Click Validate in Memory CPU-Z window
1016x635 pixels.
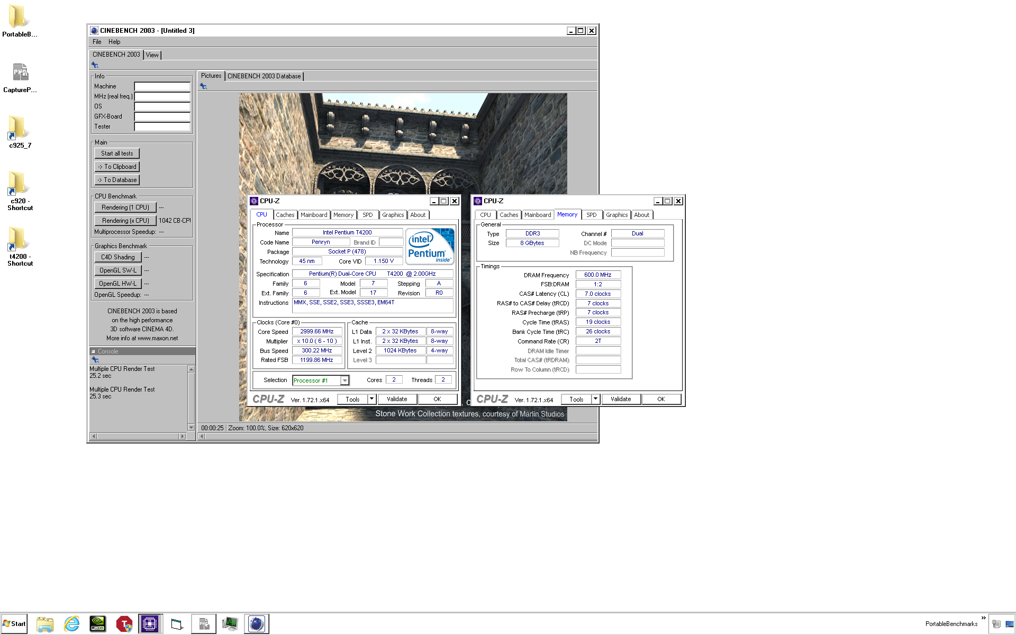coord(621,400)
